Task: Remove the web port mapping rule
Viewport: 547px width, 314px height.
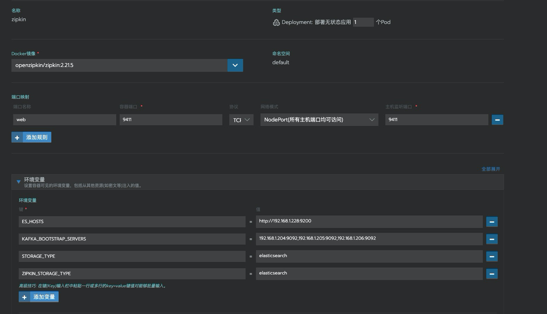Action: (497, 120)
